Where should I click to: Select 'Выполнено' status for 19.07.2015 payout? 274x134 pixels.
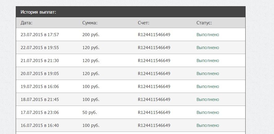pyautogui.click(x=208, y=86)
